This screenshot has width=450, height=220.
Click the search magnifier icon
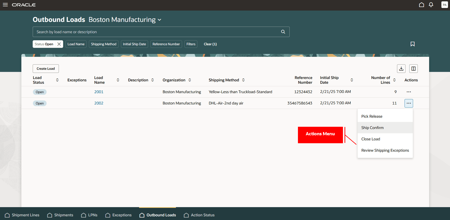tap(283, 32)
